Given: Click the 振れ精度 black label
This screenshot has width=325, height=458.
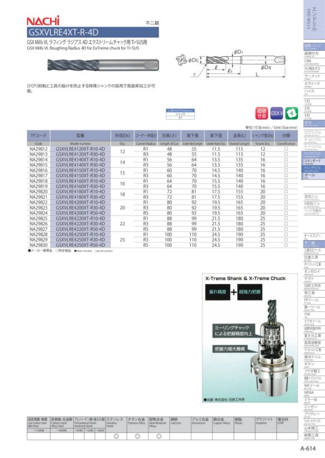Looking at the screenshot, I should point(218,292).
